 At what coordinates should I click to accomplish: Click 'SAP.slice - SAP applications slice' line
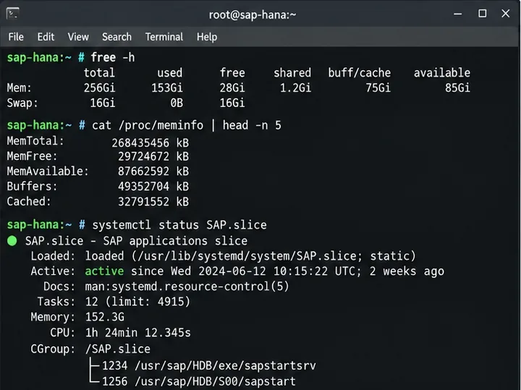pos(136,241)
